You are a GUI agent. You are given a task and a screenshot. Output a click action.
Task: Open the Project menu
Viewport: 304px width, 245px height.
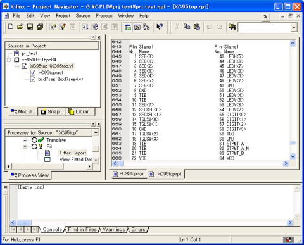(63, 16)
